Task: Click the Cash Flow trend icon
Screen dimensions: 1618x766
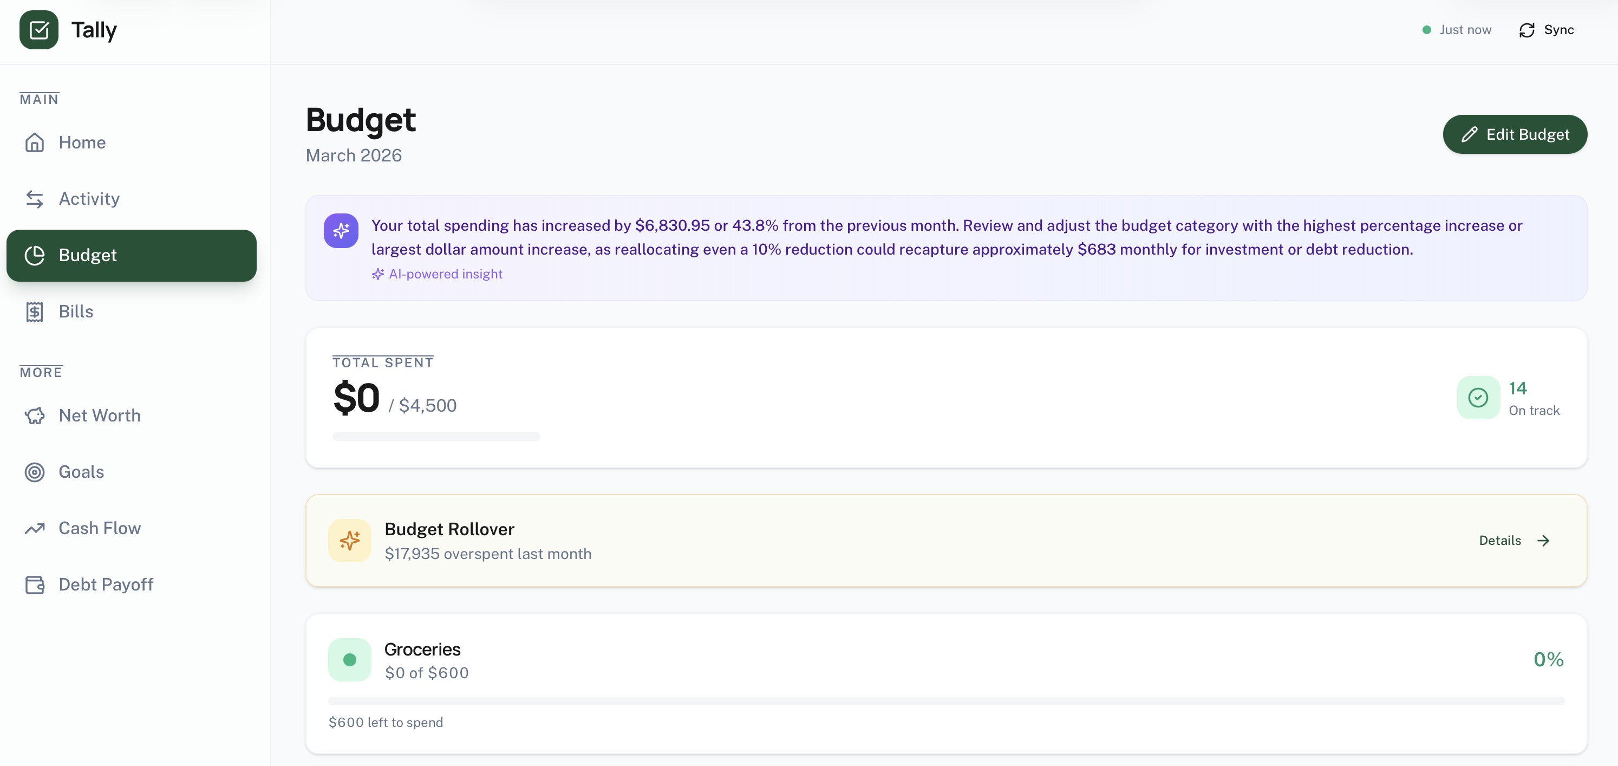Action: point(35,529)
